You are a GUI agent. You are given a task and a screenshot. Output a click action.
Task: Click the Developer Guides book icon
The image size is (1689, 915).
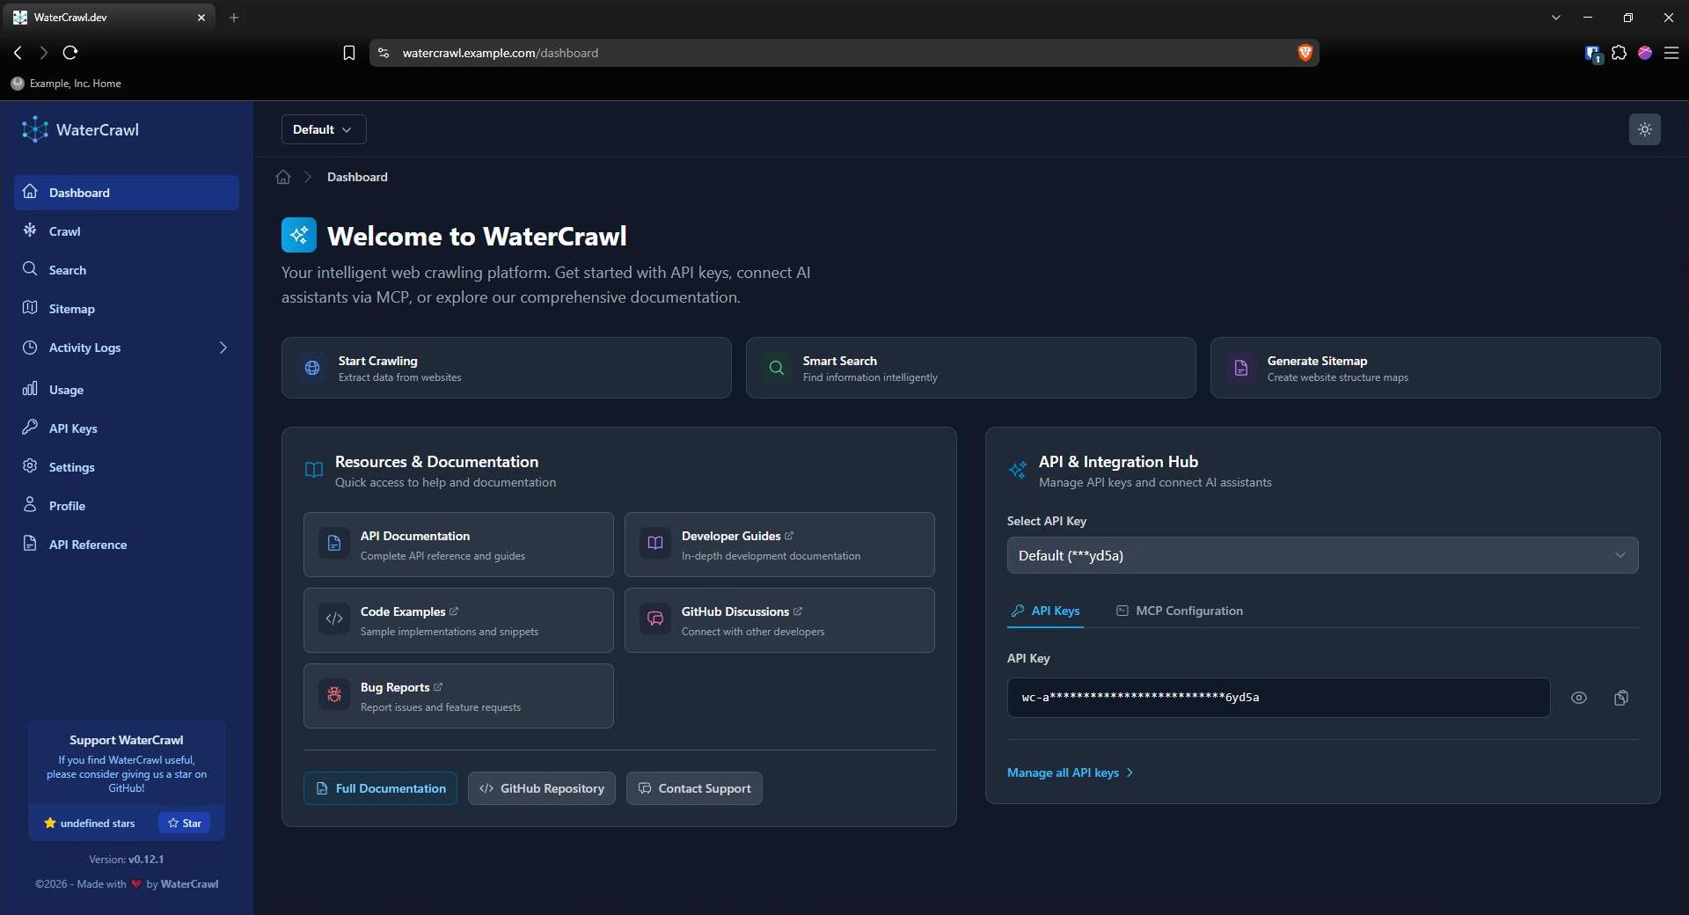655,544
